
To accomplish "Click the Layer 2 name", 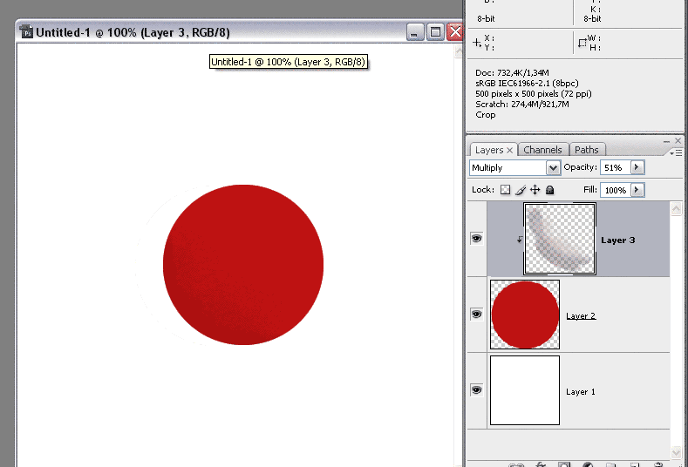I will point(581,315).
